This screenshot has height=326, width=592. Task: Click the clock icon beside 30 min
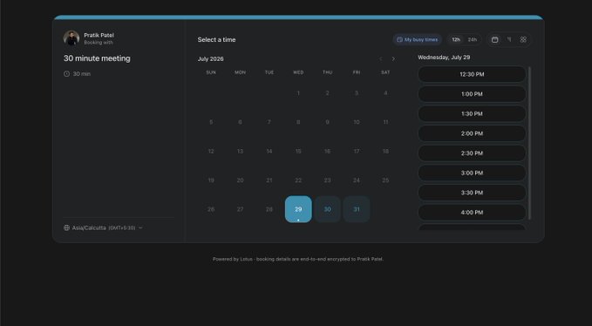pos(66,74)
